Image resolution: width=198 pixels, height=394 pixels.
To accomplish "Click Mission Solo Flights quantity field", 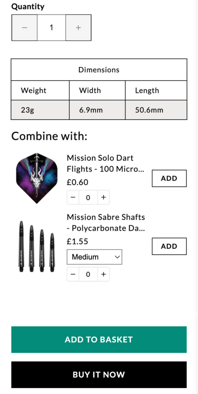I will coord(88,197).
